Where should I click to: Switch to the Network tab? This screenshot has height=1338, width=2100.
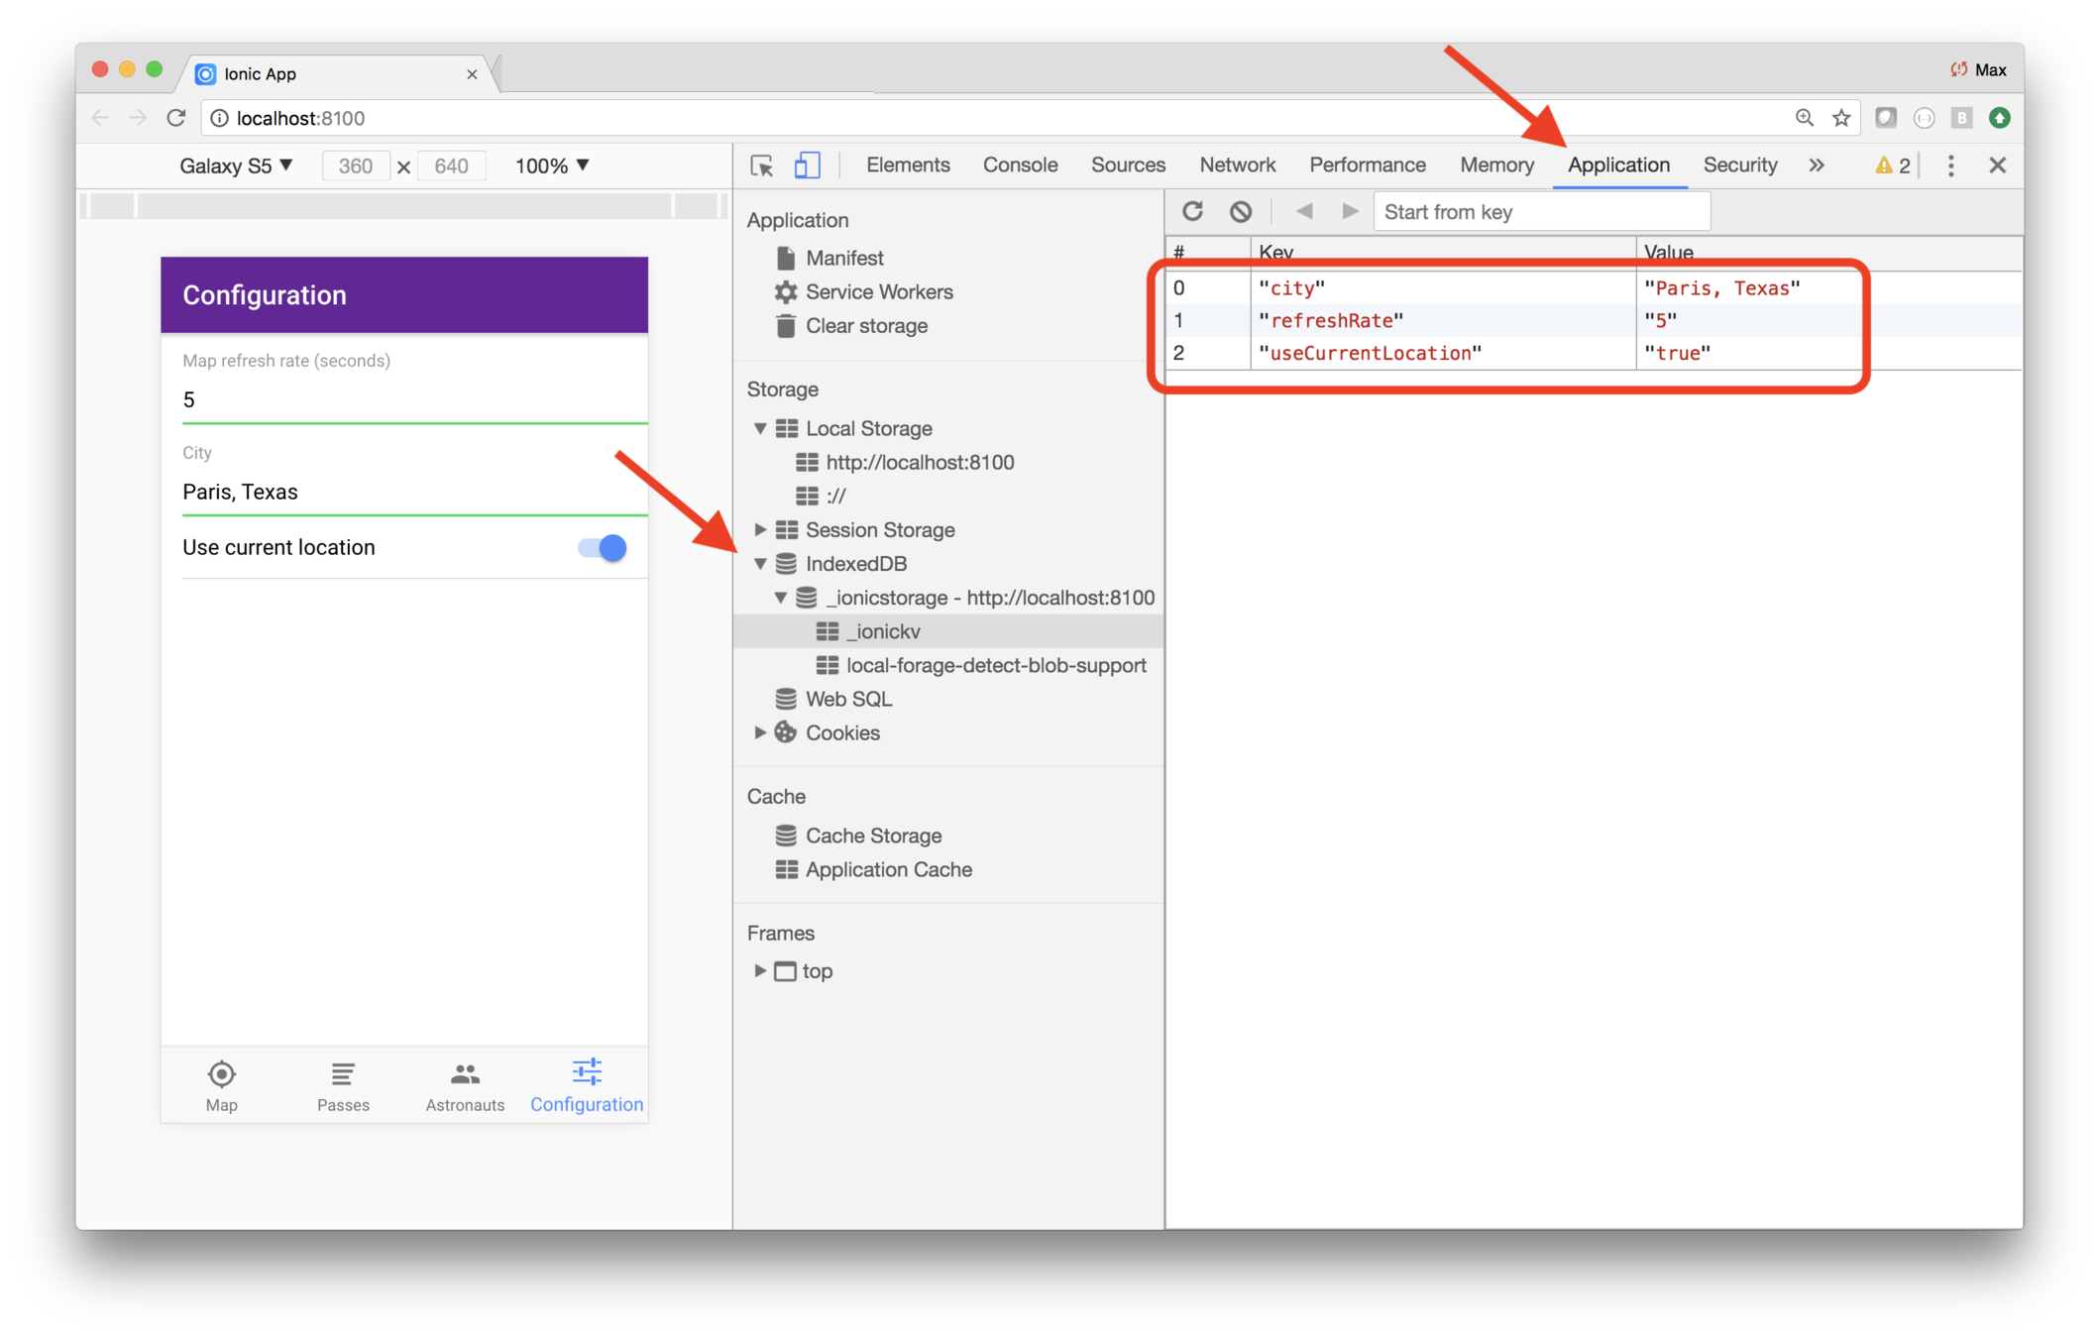coord(1237,166)
